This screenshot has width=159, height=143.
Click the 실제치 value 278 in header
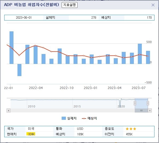click(94, 18)
